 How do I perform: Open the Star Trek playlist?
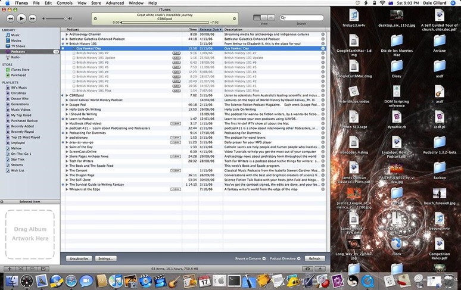pos(18,159)
